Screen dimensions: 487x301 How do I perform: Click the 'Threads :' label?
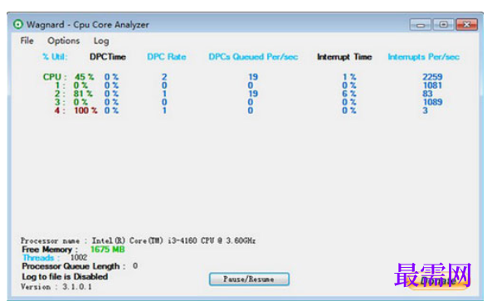click(41, 258)
